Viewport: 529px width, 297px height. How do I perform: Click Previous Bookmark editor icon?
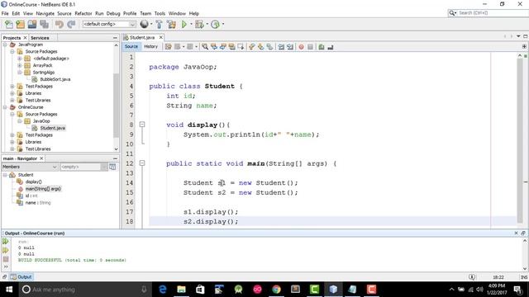tap(251, 47)
